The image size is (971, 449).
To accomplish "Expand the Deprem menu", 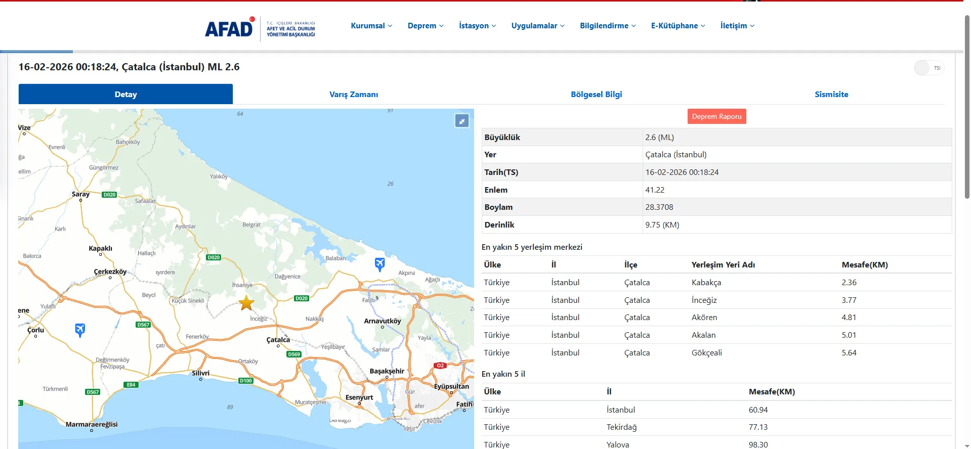I will pyautogui.click(x=426, y=26).
